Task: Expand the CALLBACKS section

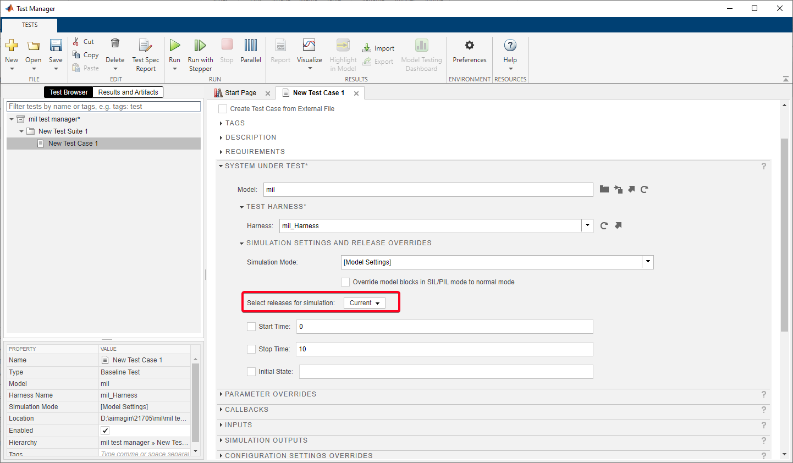Action: [x=221, y=410]
